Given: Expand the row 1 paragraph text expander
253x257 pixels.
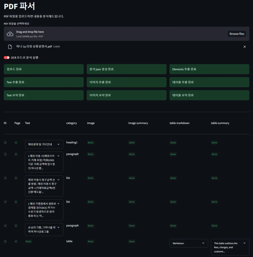Looking at the screenshot, I should point(44,162).
